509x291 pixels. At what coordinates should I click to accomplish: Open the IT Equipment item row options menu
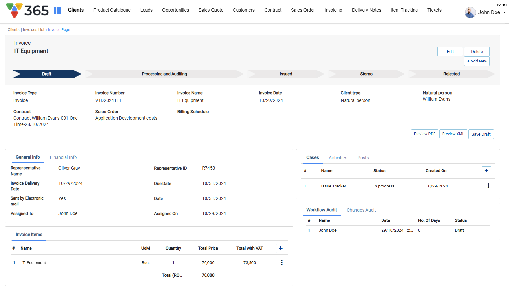click(x=282, y=263)
